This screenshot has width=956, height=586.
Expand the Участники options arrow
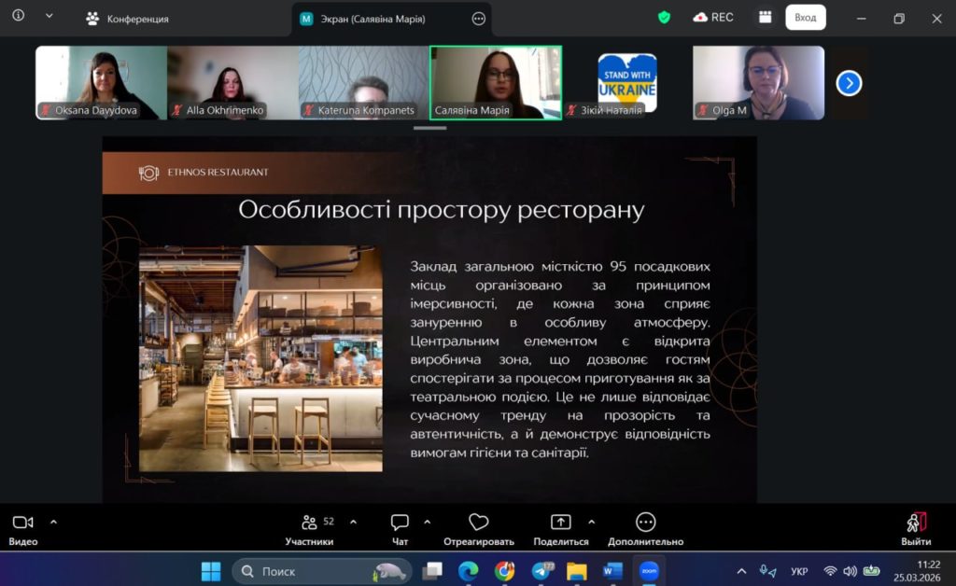352,522
